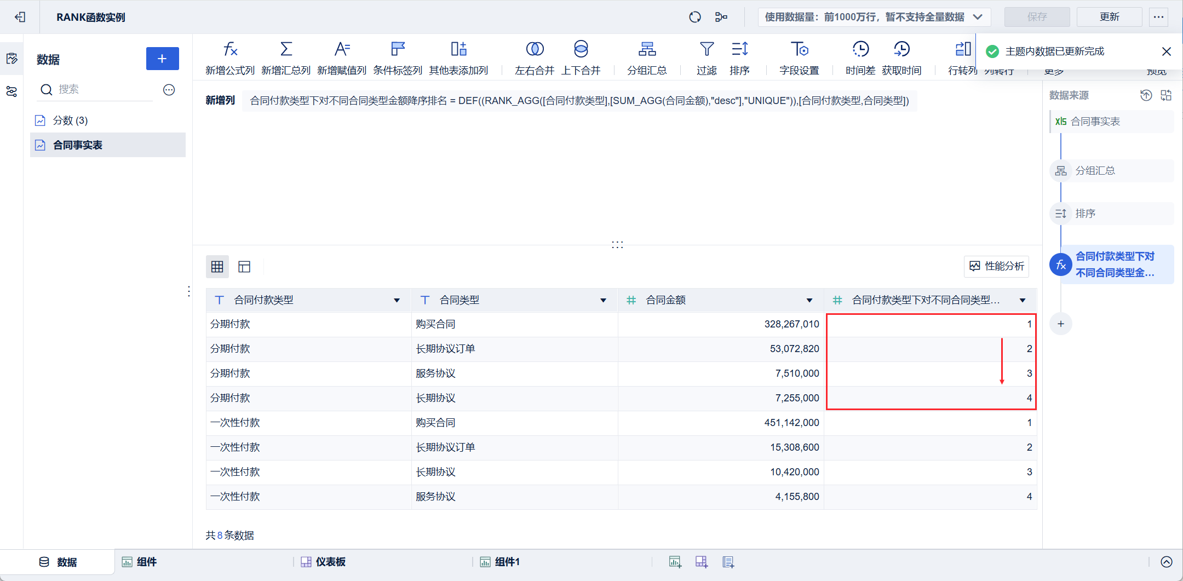The width and height of the screenshot is (1183, 581).
Task: Switch to the grid table view
Action: click(217, 267)
